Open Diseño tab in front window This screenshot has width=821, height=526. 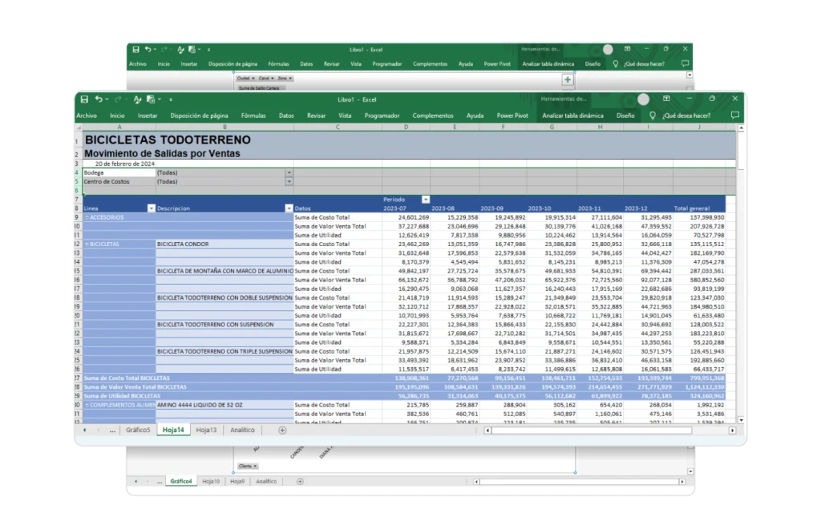tap(625, 115)
